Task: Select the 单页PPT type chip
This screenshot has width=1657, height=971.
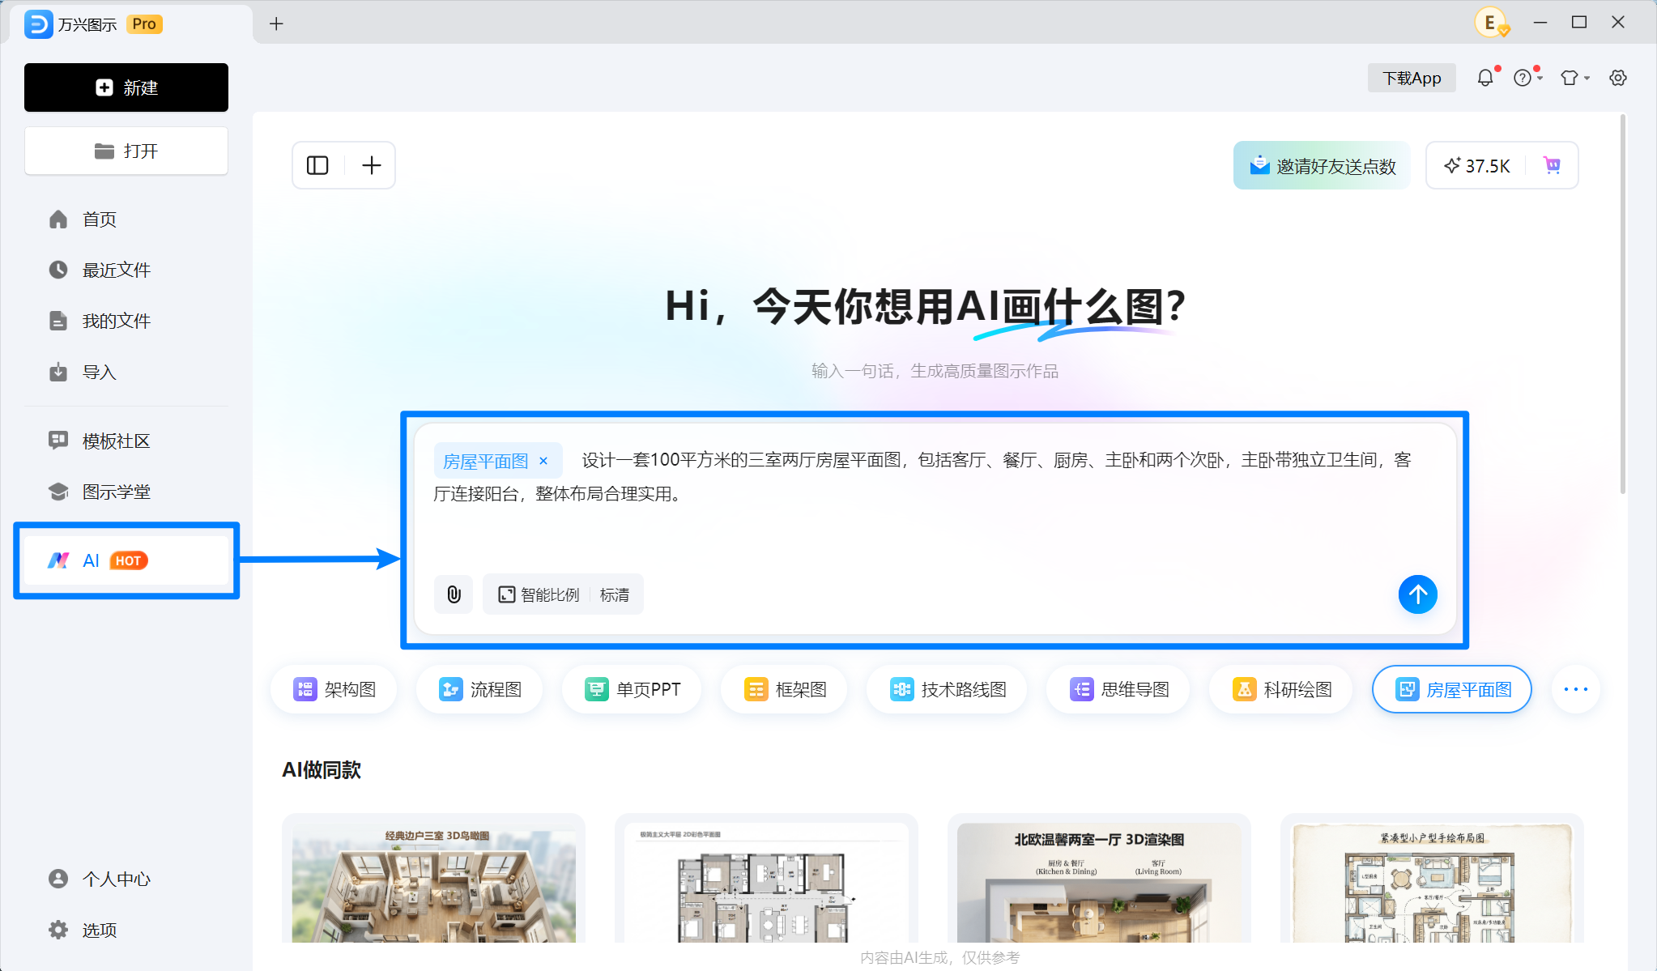Action: click(632, 689)
